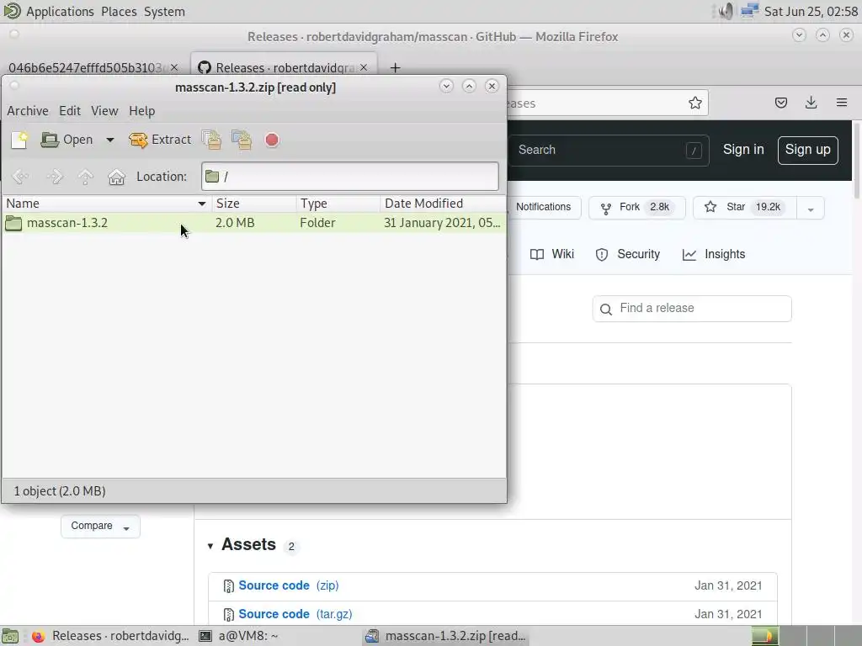This screenshot has height=646, width=862.
Task: Open the Edit menu
Action: point(70,111)
